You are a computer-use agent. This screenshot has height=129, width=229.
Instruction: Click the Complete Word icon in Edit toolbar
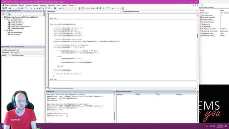point(94,8)
